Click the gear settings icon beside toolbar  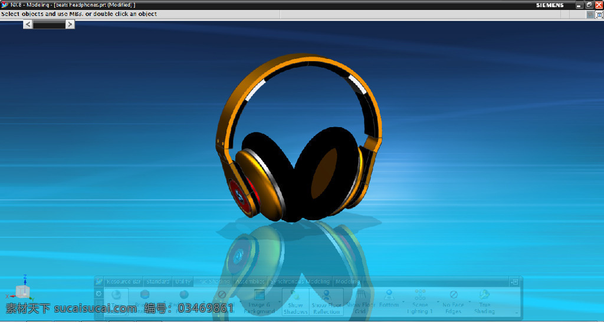(99, 294)
